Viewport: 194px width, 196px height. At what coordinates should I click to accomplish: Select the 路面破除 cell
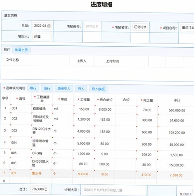[x=42, y=109]
